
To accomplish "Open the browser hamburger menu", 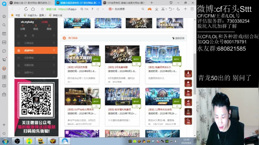I will pos(192,9).
